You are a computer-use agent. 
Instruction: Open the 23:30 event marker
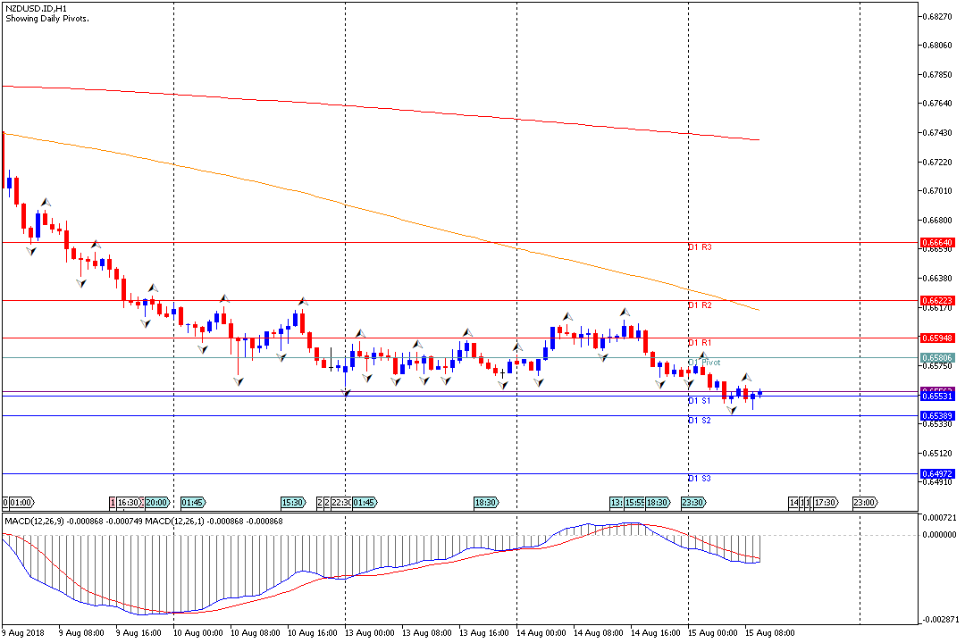(693, 503)
